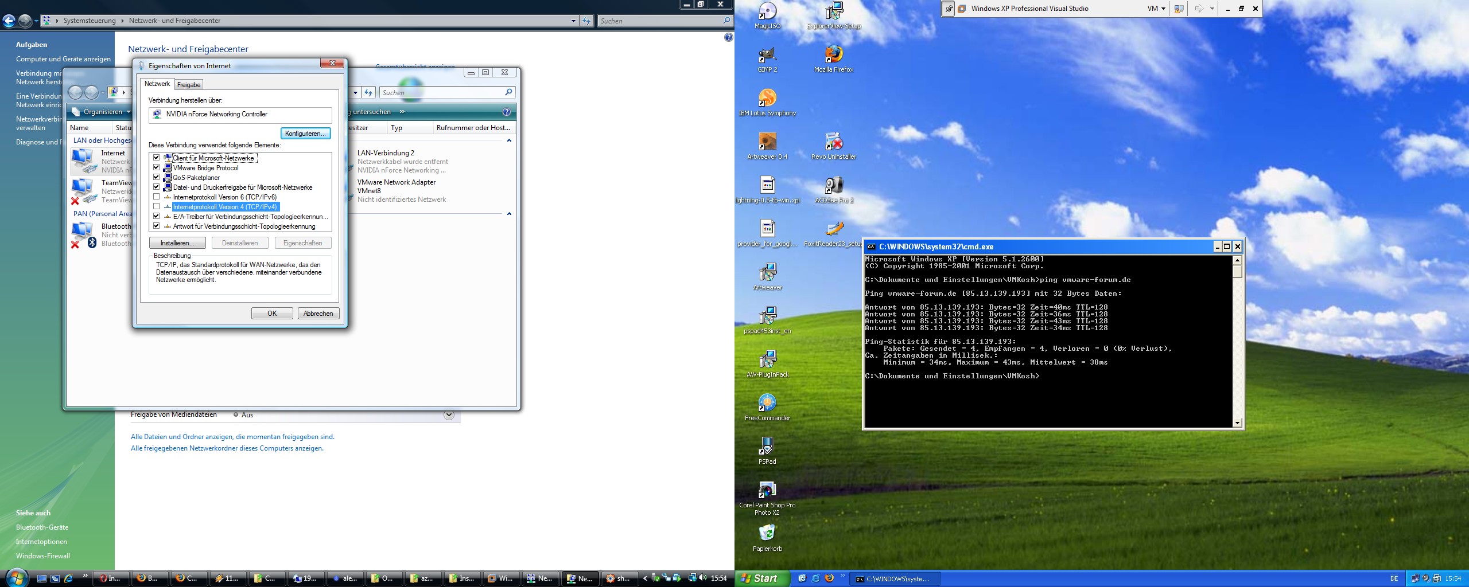Click the Internetoptionen link in sidebar

pos(41,542)
